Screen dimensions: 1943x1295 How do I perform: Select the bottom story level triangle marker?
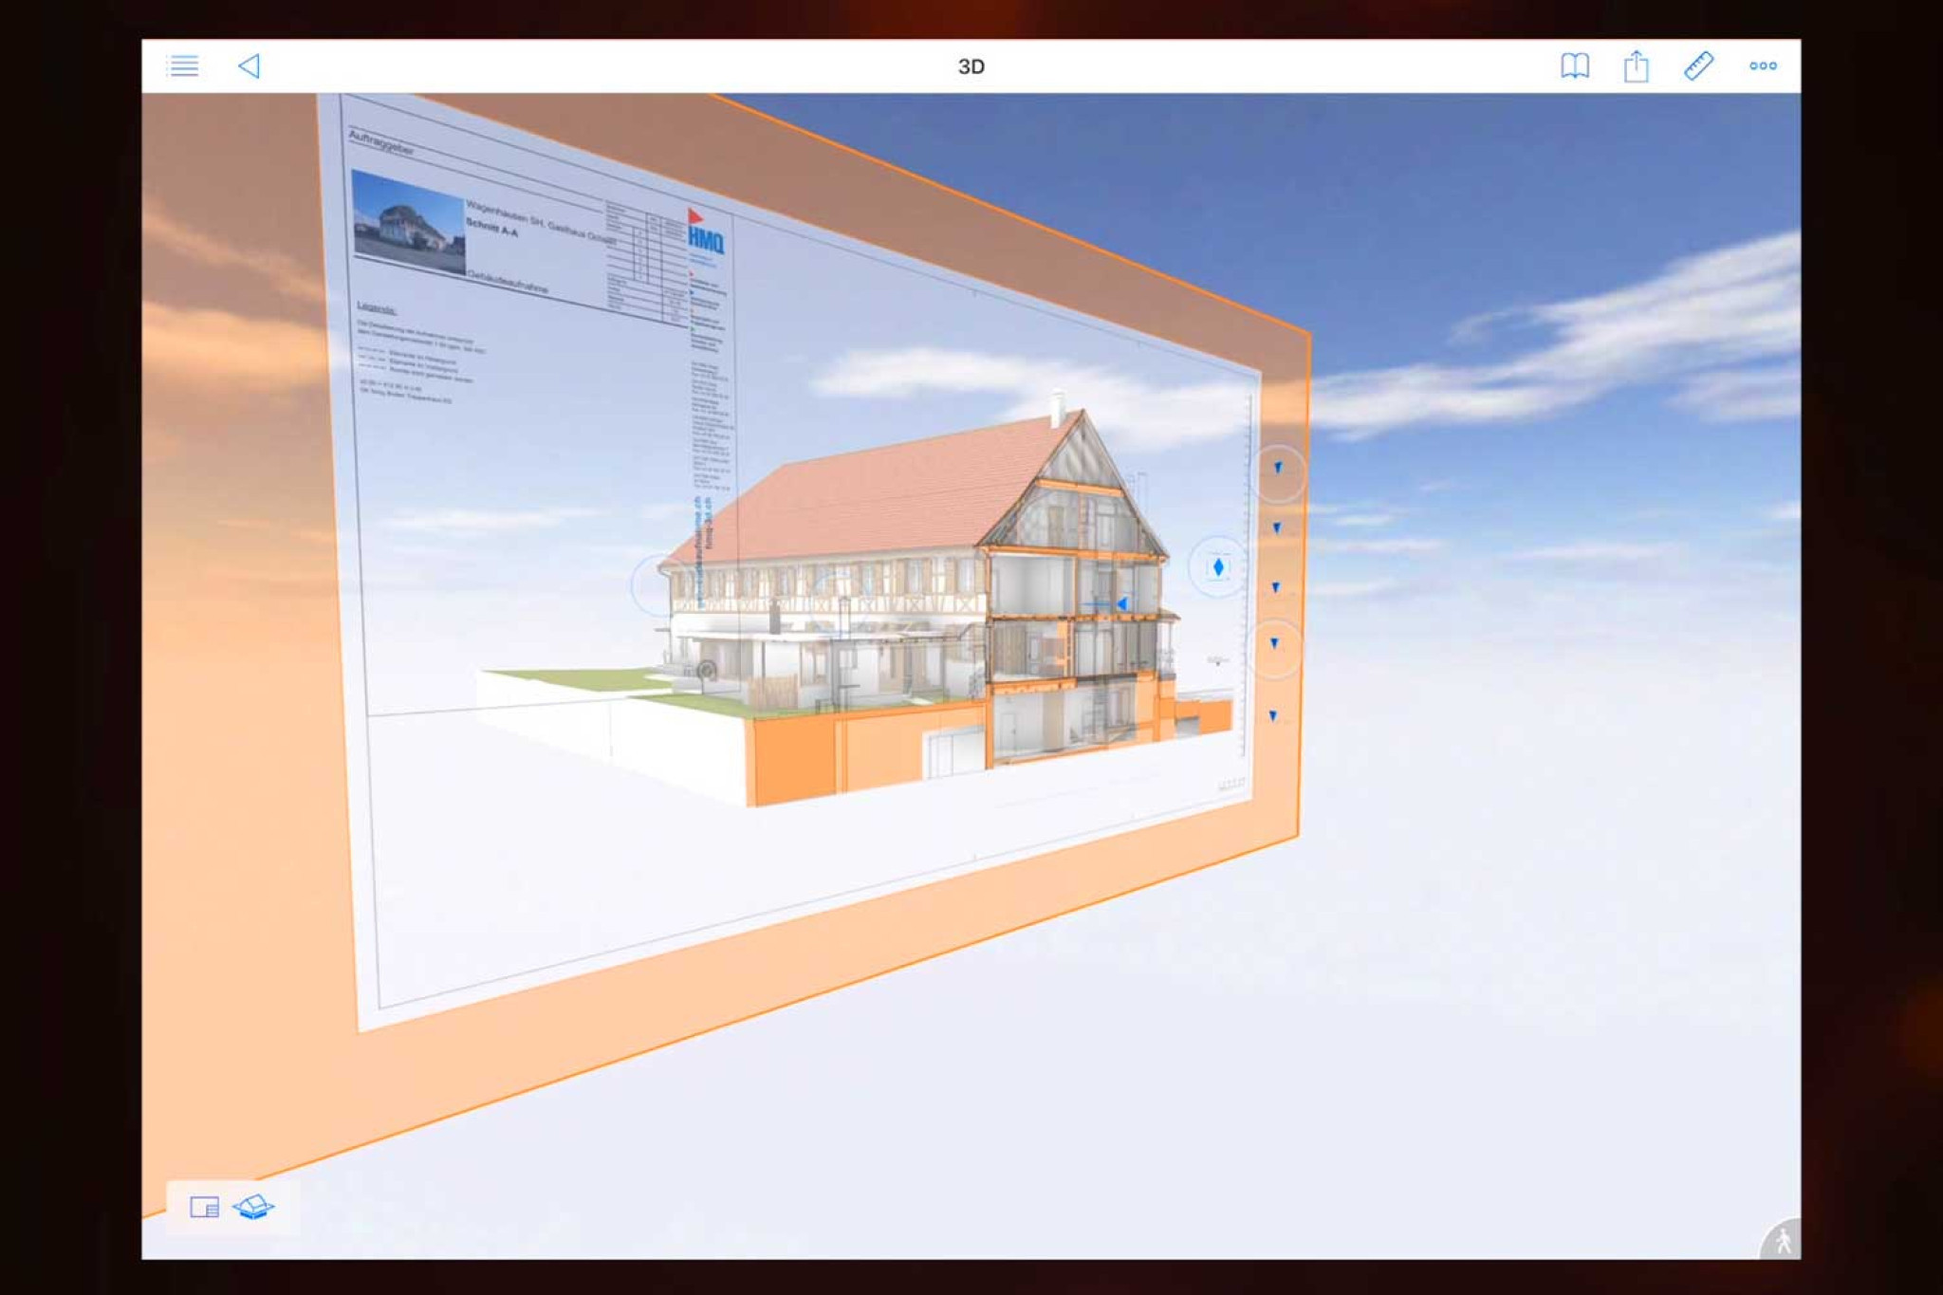[x=1273, y=715]
